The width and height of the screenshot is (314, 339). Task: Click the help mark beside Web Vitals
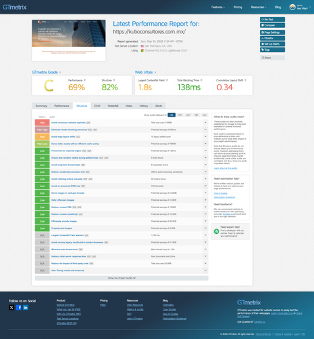(x=155, y=73)
